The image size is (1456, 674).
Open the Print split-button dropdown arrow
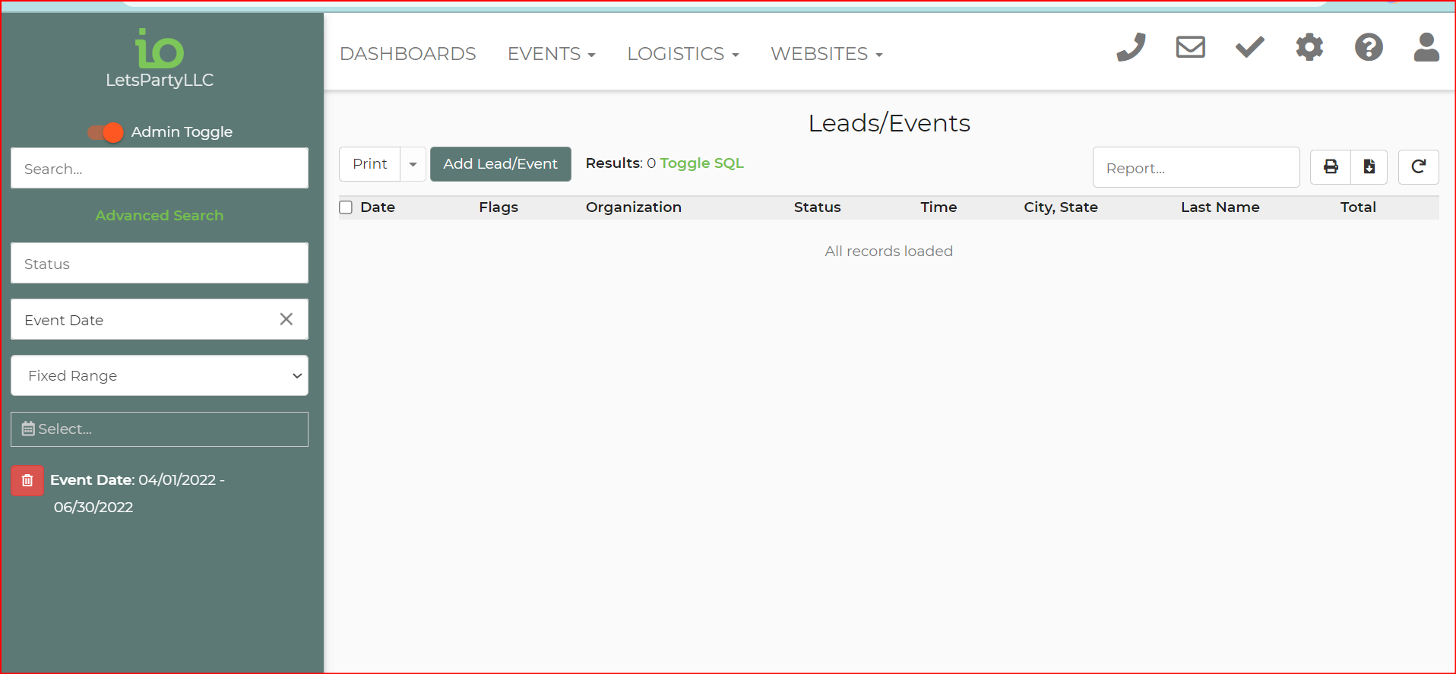(x=413, y=164)
